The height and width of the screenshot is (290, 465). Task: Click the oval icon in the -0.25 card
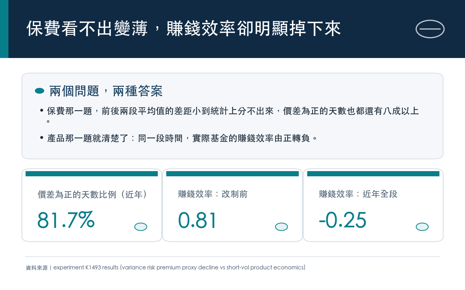tap(422, 227)
